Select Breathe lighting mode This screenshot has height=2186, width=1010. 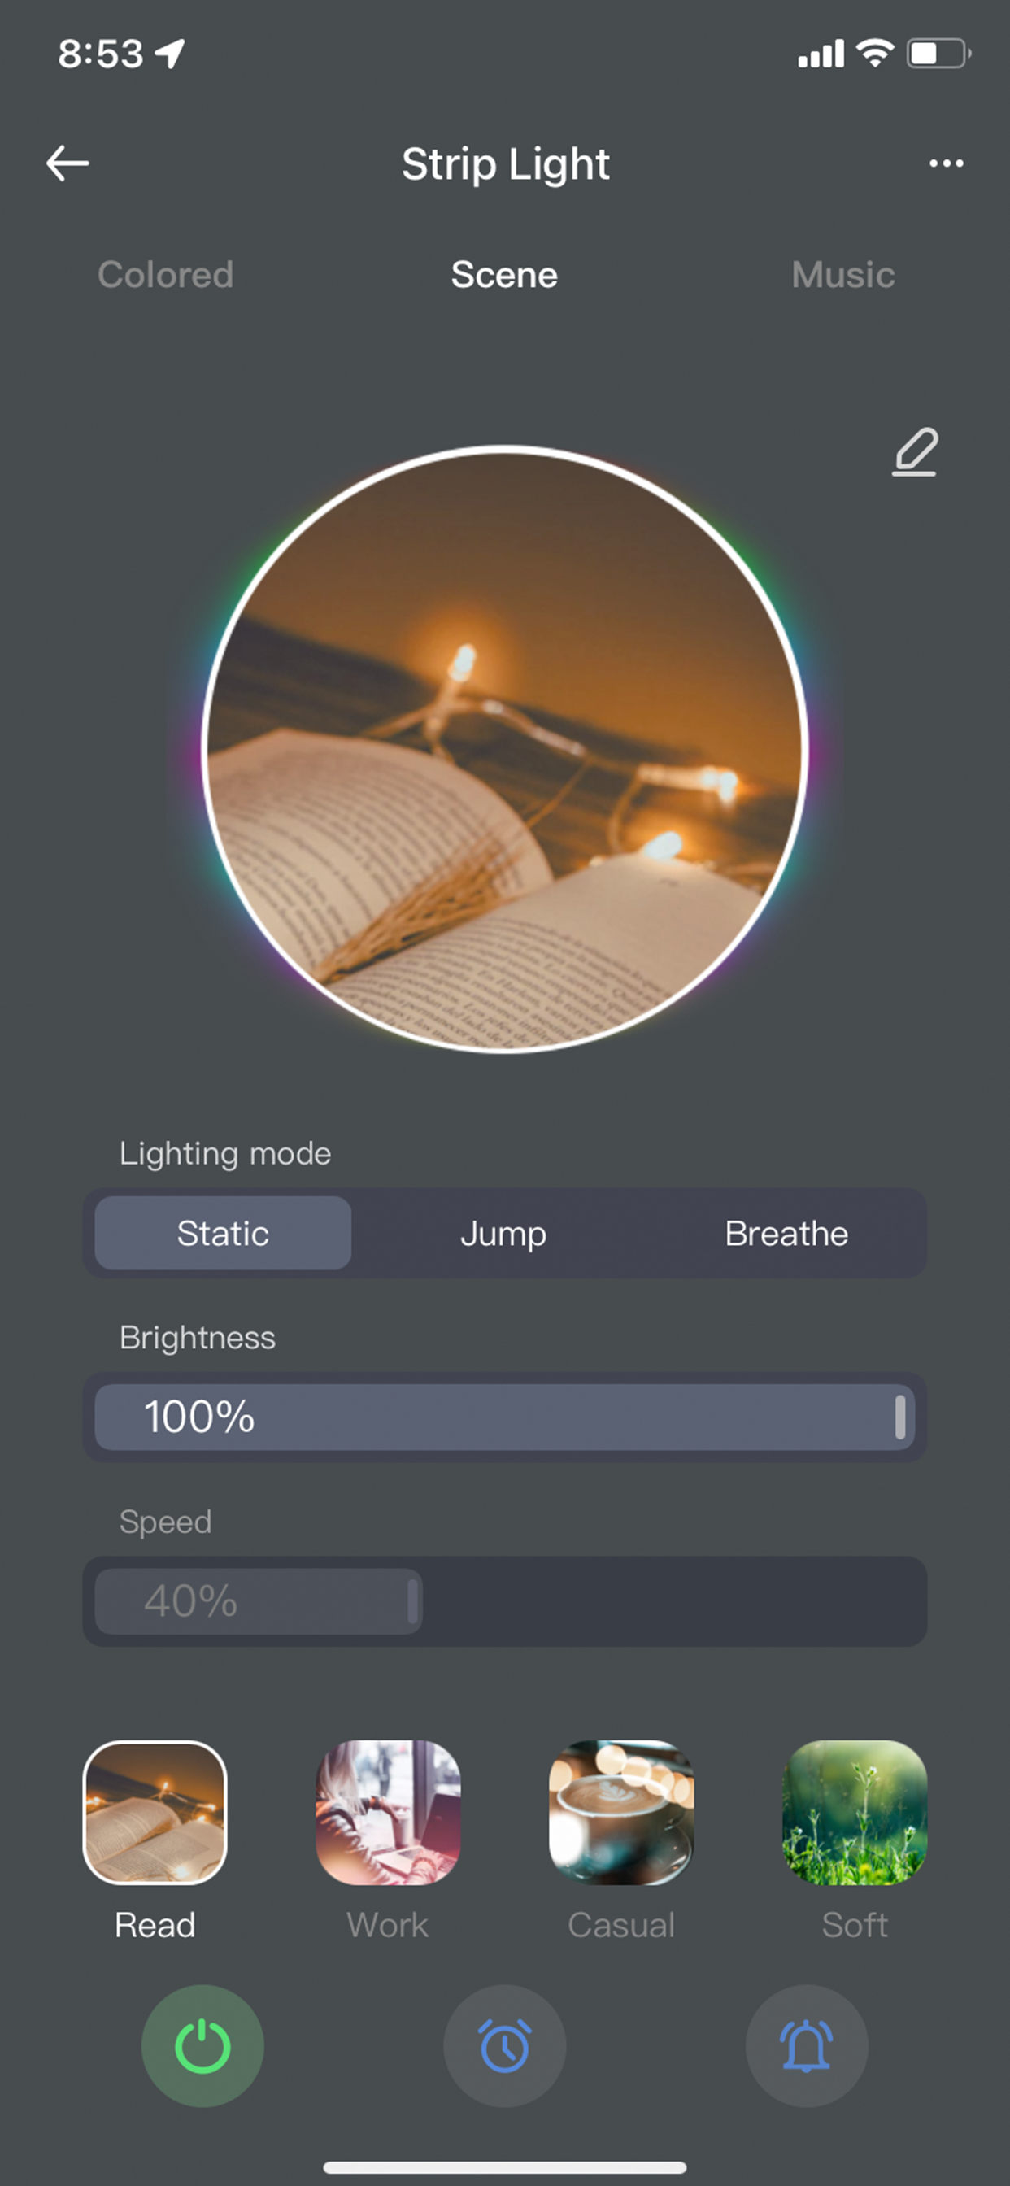coord(786,1233)
